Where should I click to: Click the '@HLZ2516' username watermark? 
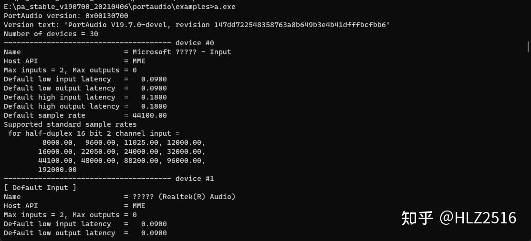[478, 218]
